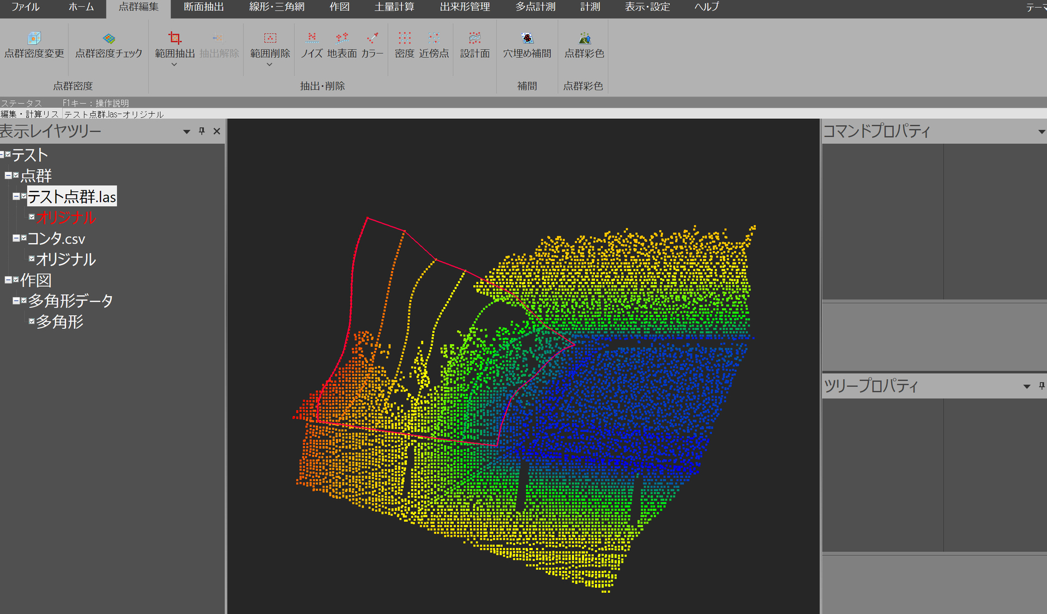The image size is (1047, 614).
Task: Select the 点群編集 ribbon tab
Action: tap(139, 7)
